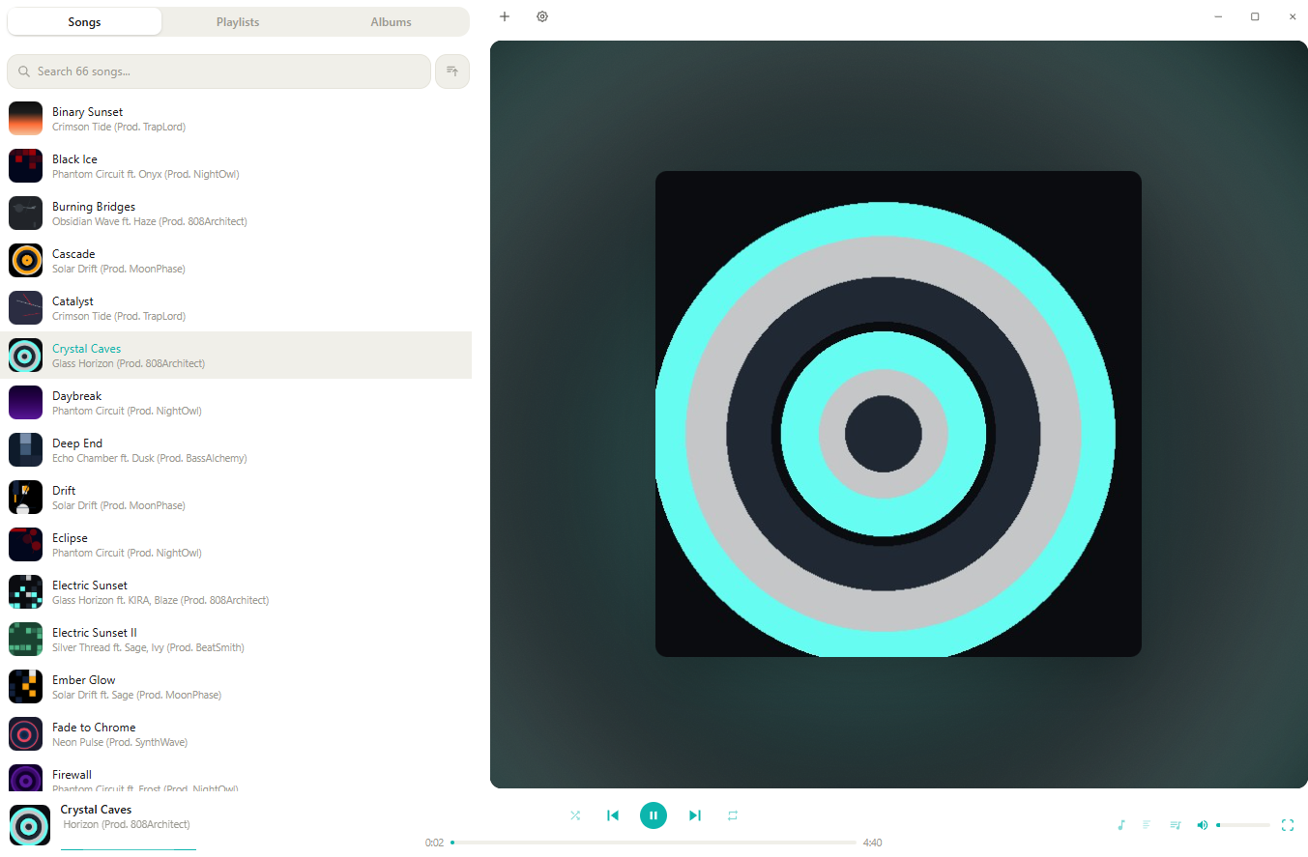
Task: Skip to the next track
Action: pos(695,815)
